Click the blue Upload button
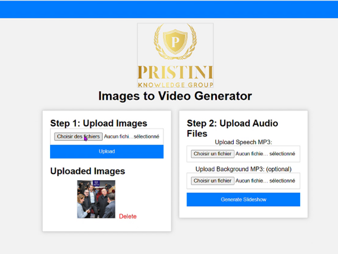This screenshot has width=338, height=254. tap(106, 151)
